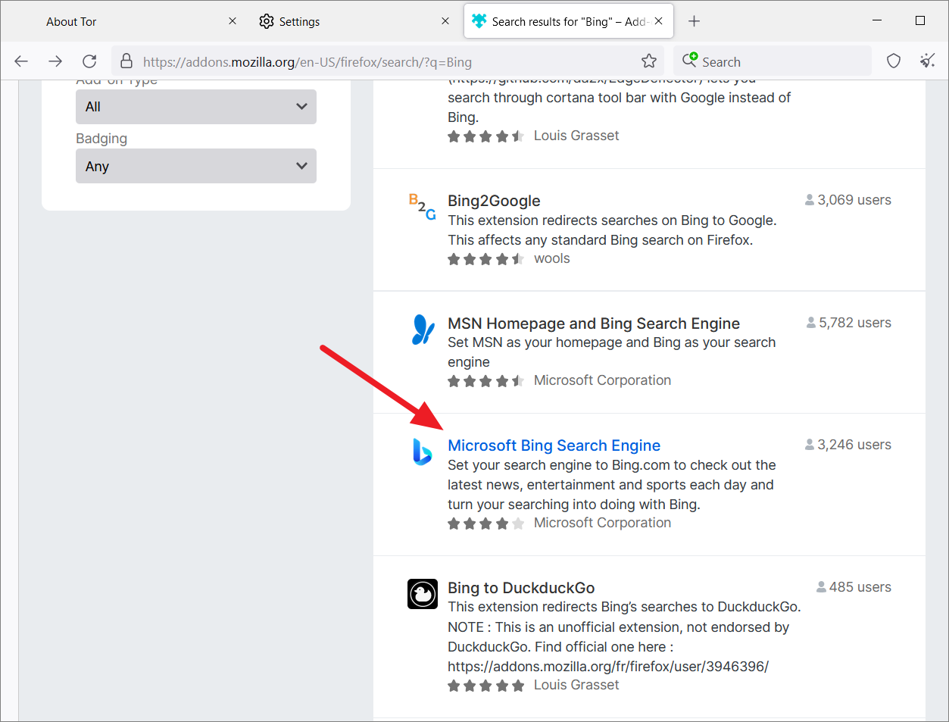Click the 5,782 users count
949x722 pixels.
coord(848,323)
